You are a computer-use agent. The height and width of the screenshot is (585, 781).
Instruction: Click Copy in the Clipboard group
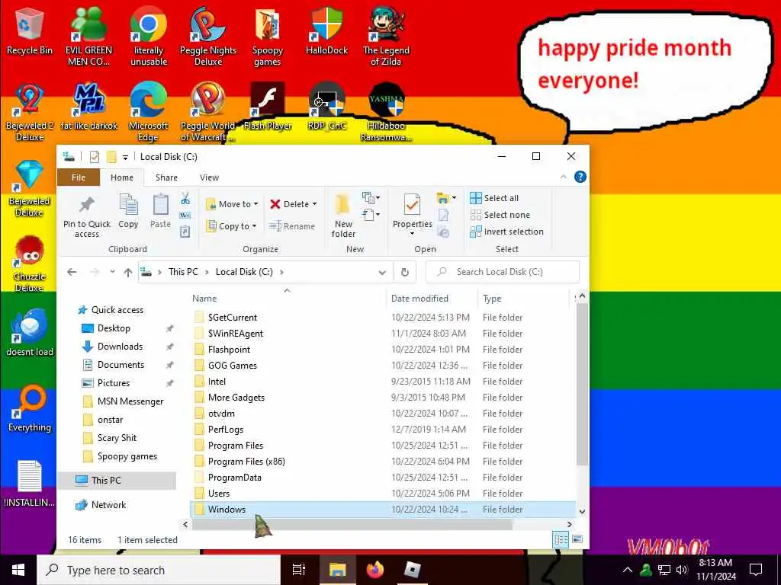tap(128, 211)
